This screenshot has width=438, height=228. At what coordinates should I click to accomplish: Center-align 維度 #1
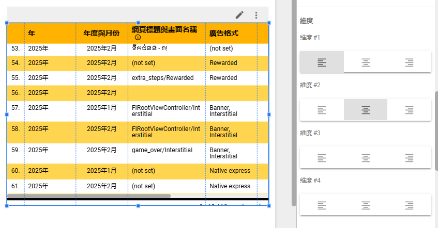(366, 62)
